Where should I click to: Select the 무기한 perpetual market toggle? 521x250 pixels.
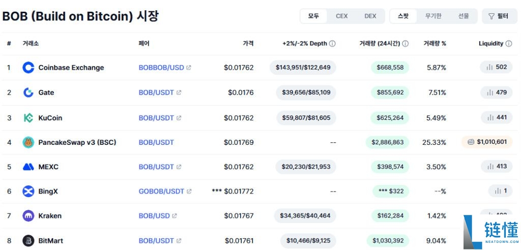433,16
